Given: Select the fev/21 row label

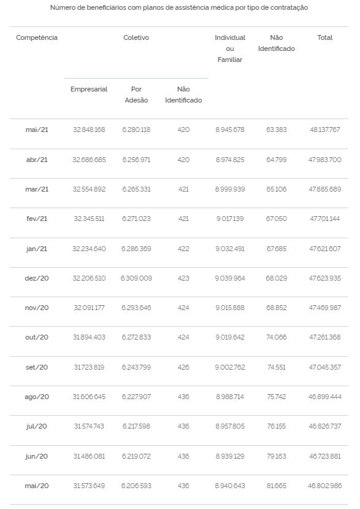Looking at the screenshot, I should [37, 219].
